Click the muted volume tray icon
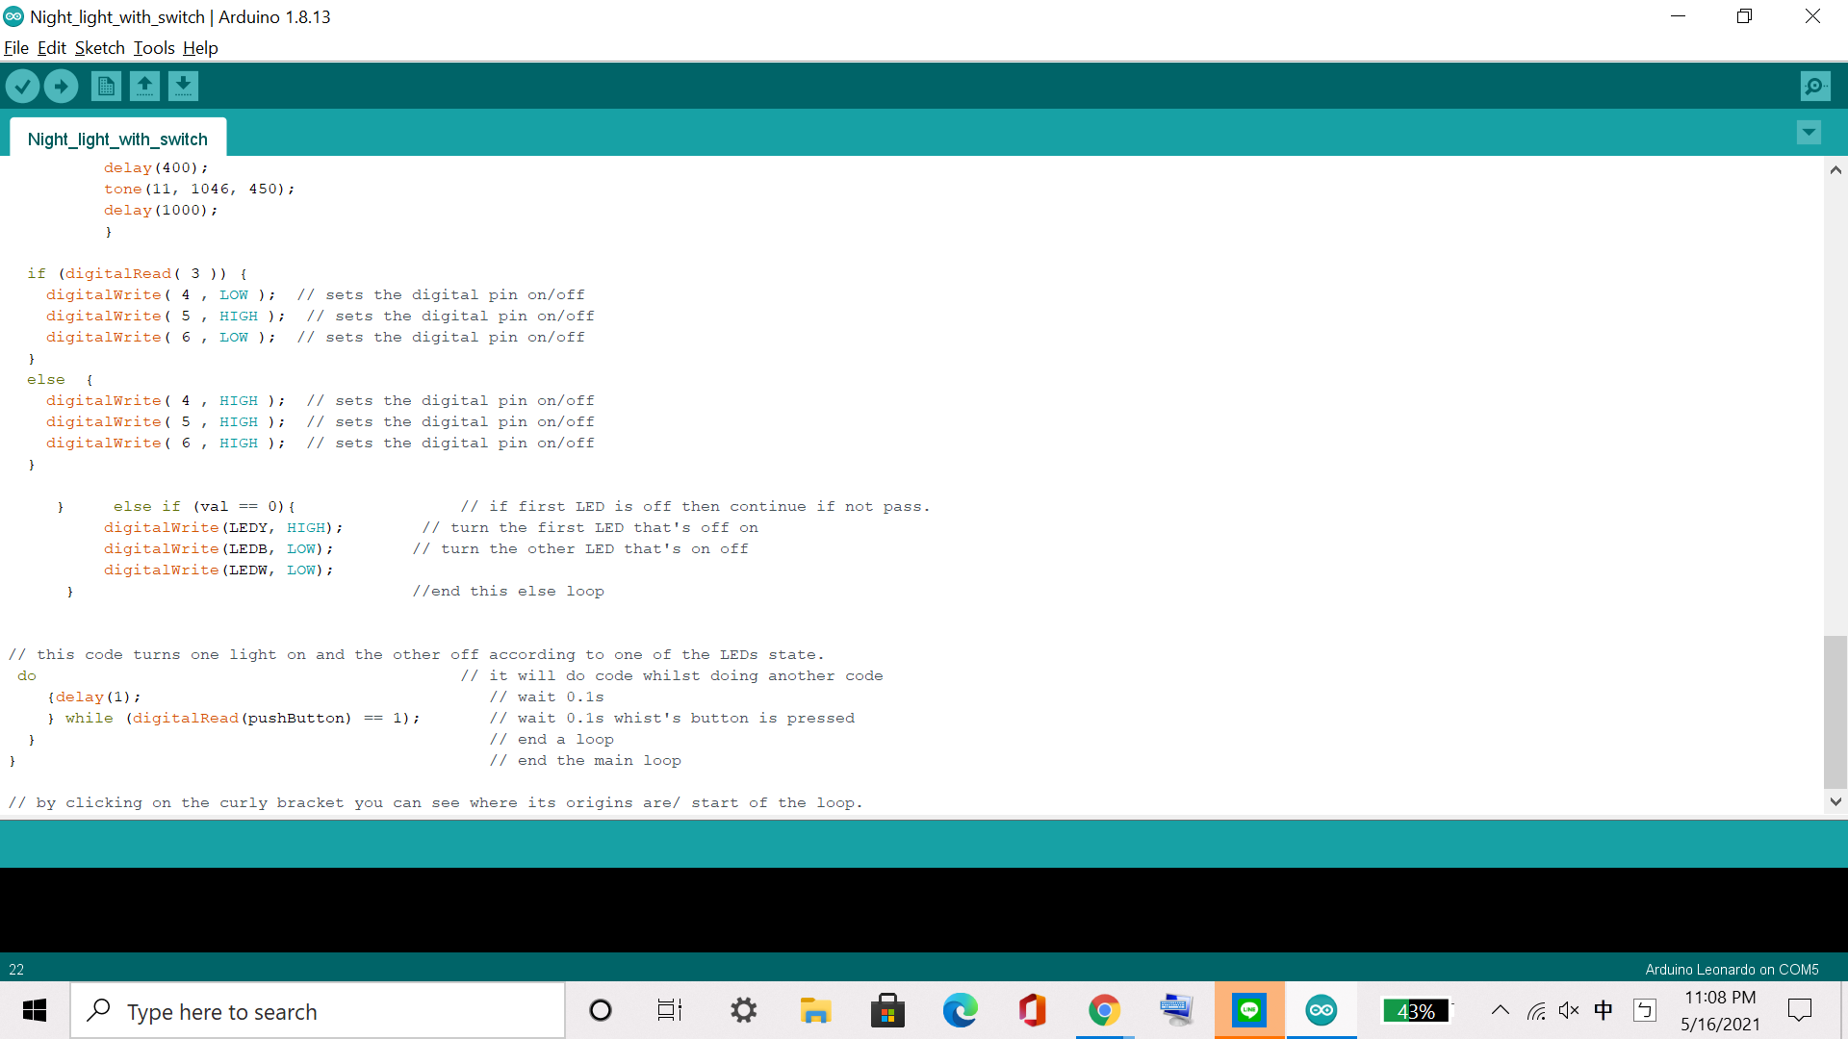Viewport: 1848px width, 1039px height. pyautogui.click(x=1569, y=1010)
